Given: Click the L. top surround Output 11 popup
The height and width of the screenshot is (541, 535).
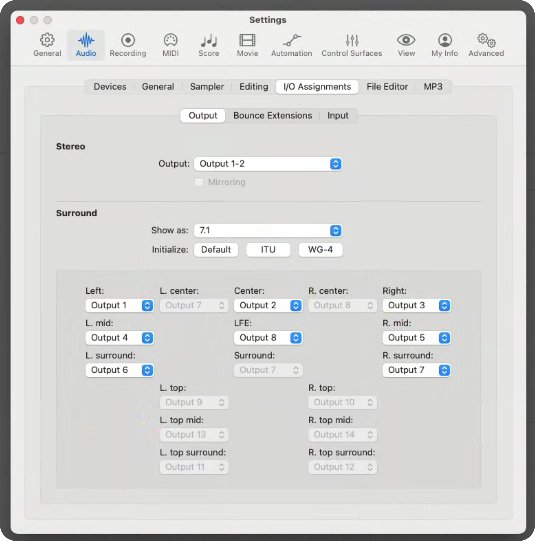Looking at the screenshot, I should 194,467.
